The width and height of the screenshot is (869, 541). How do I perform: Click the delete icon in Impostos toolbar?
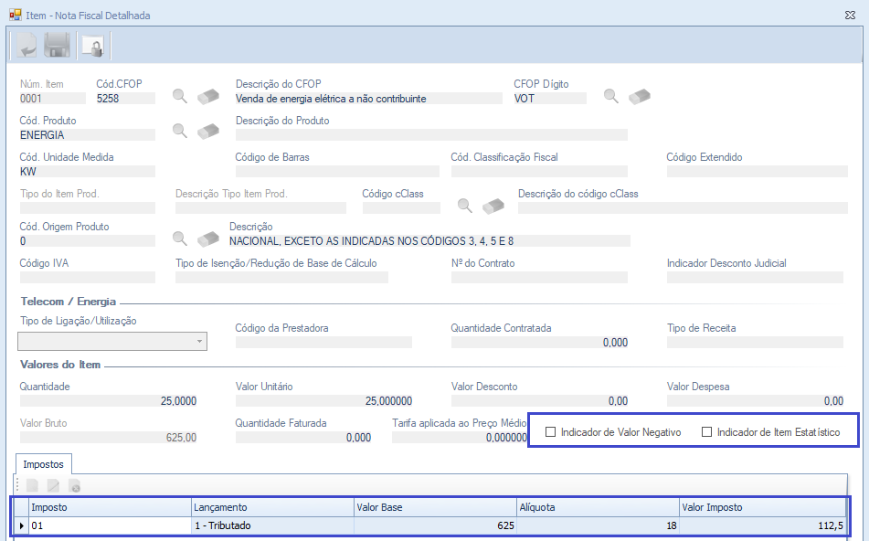[75, 486]
